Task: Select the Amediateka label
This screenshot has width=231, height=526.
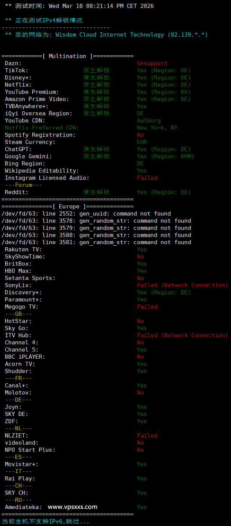Action: (23, 507)
